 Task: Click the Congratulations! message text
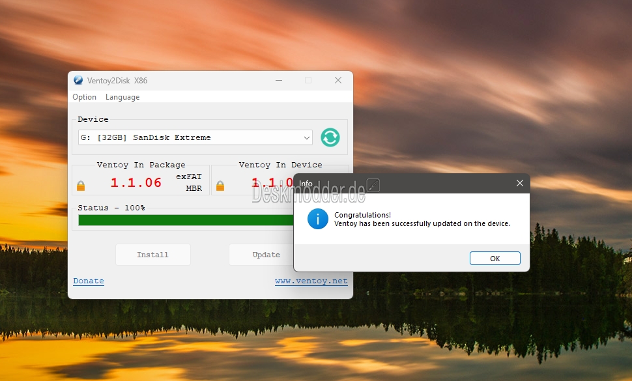tap(362, 215)
